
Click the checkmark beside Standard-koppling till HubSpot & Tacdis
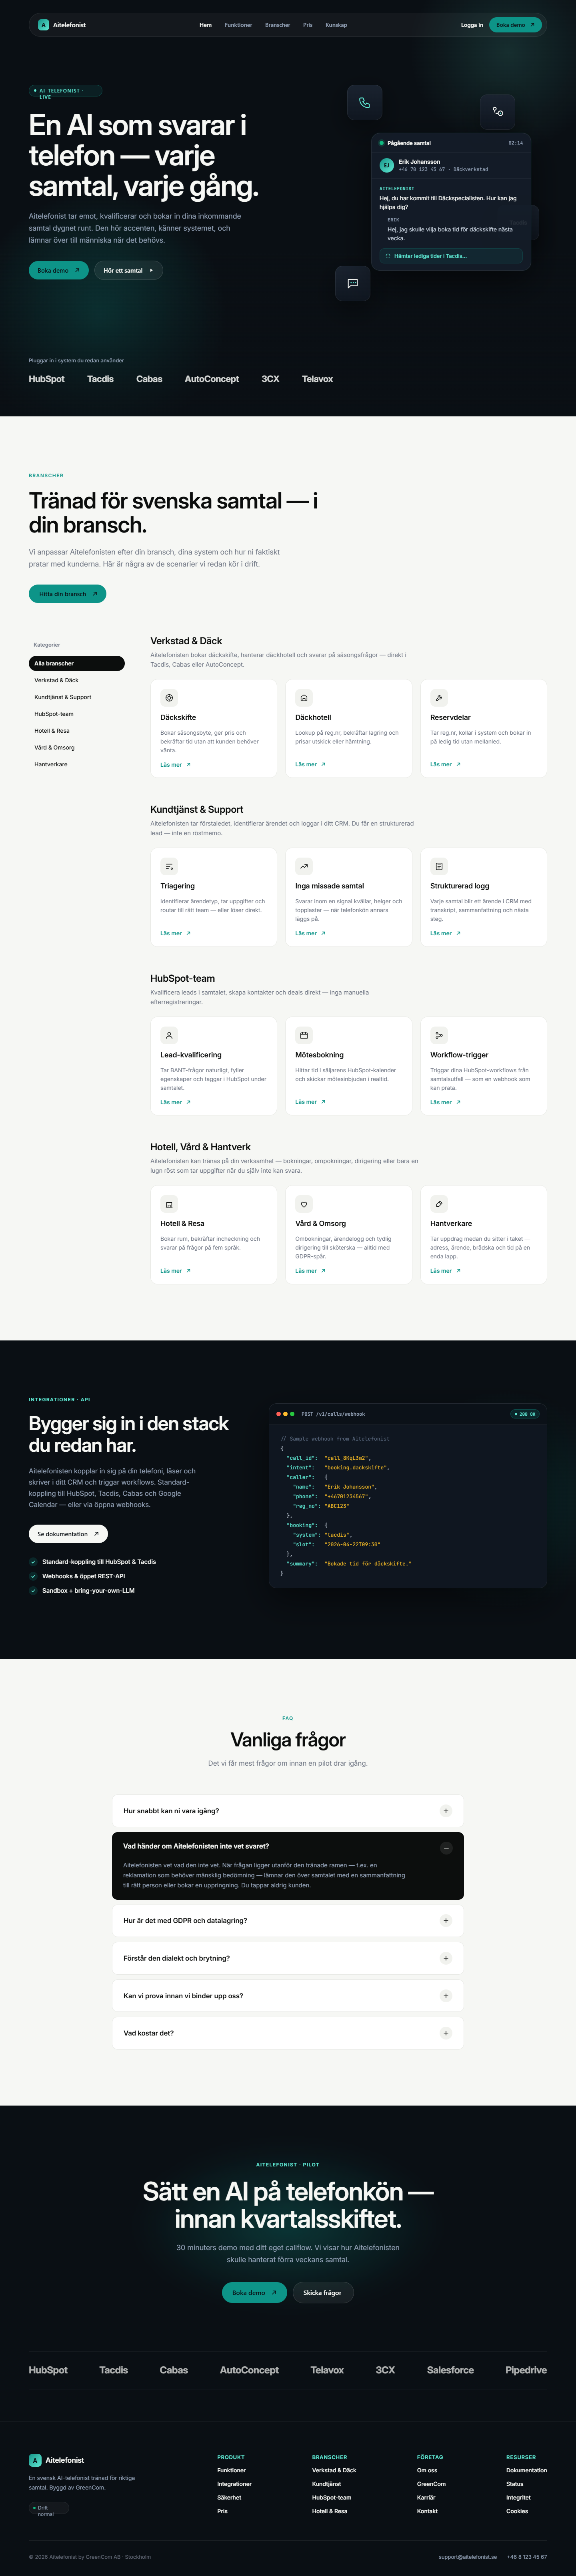pos(33,1562)
